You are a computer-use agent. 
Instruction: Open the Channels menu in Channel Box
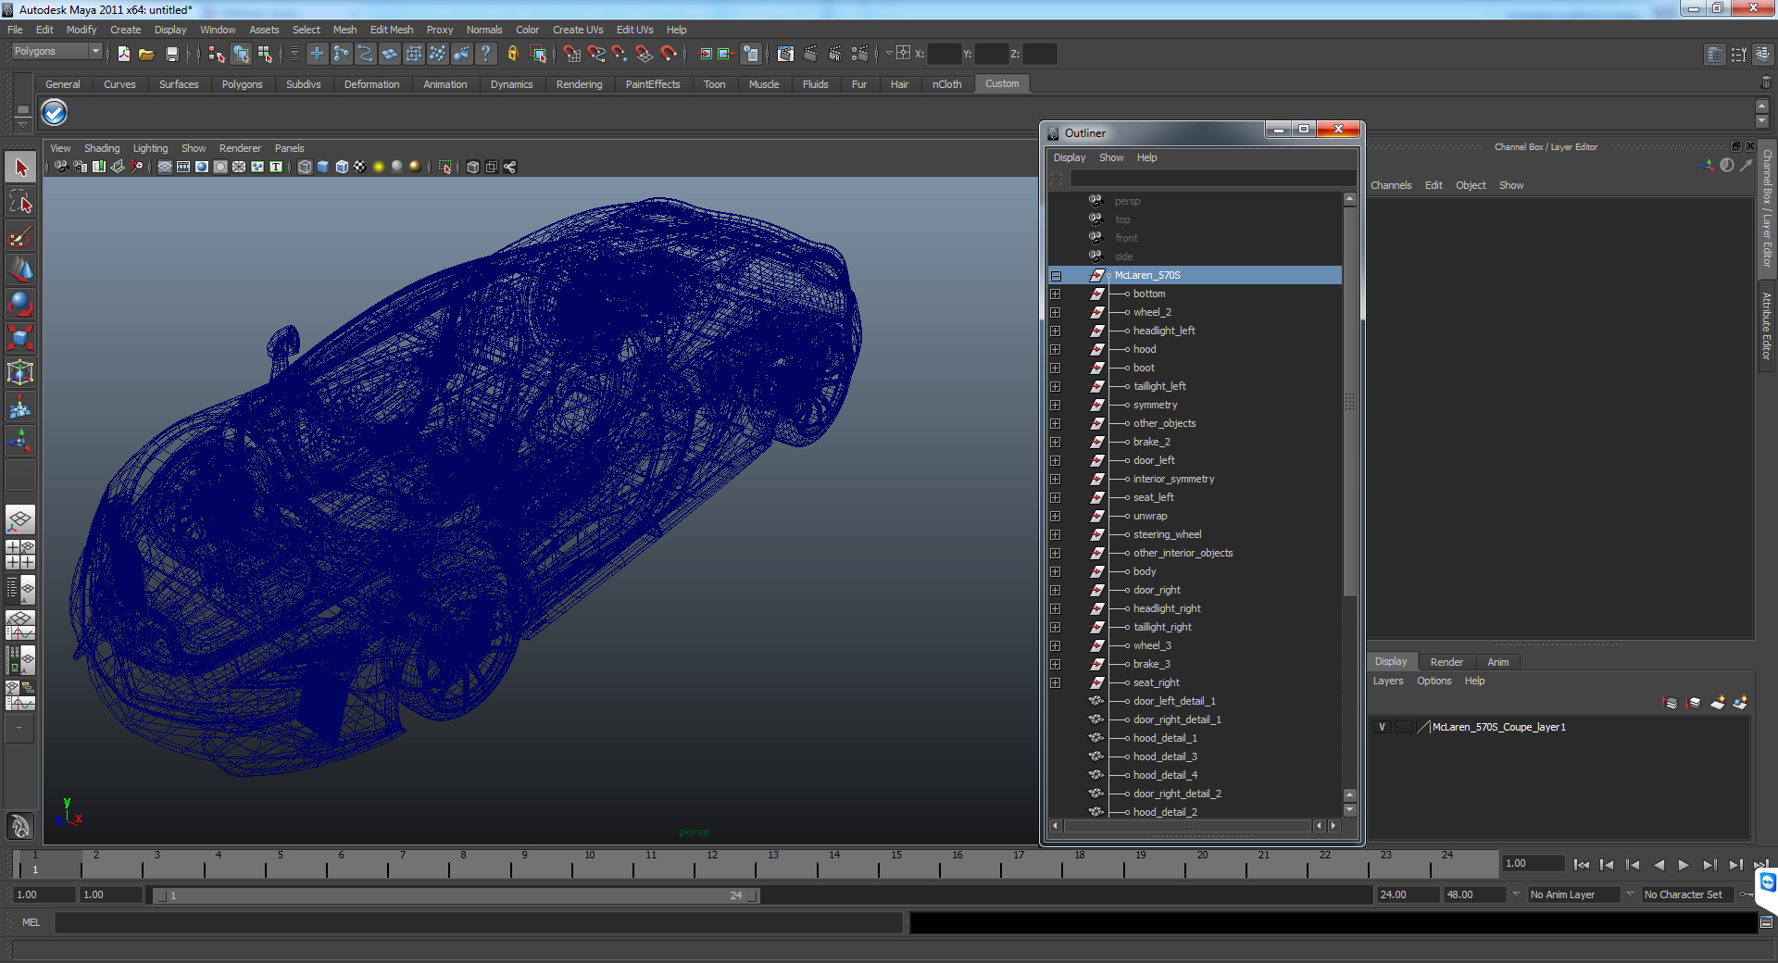[x=1391, y=185]
